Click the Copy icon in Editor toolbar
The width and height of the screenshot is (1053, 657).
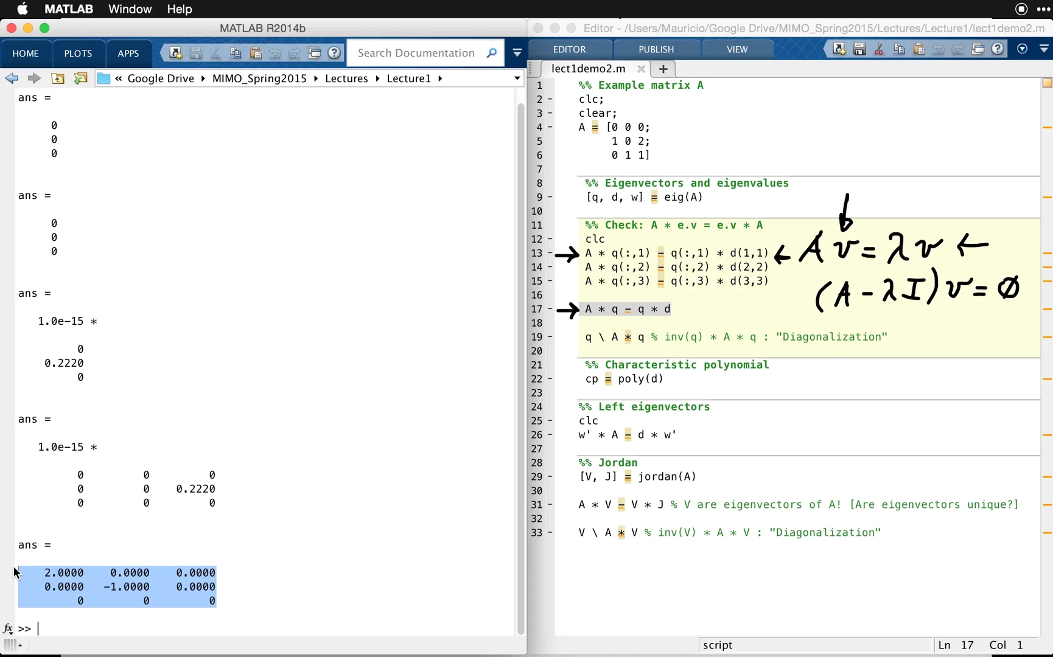click(898, 49)
